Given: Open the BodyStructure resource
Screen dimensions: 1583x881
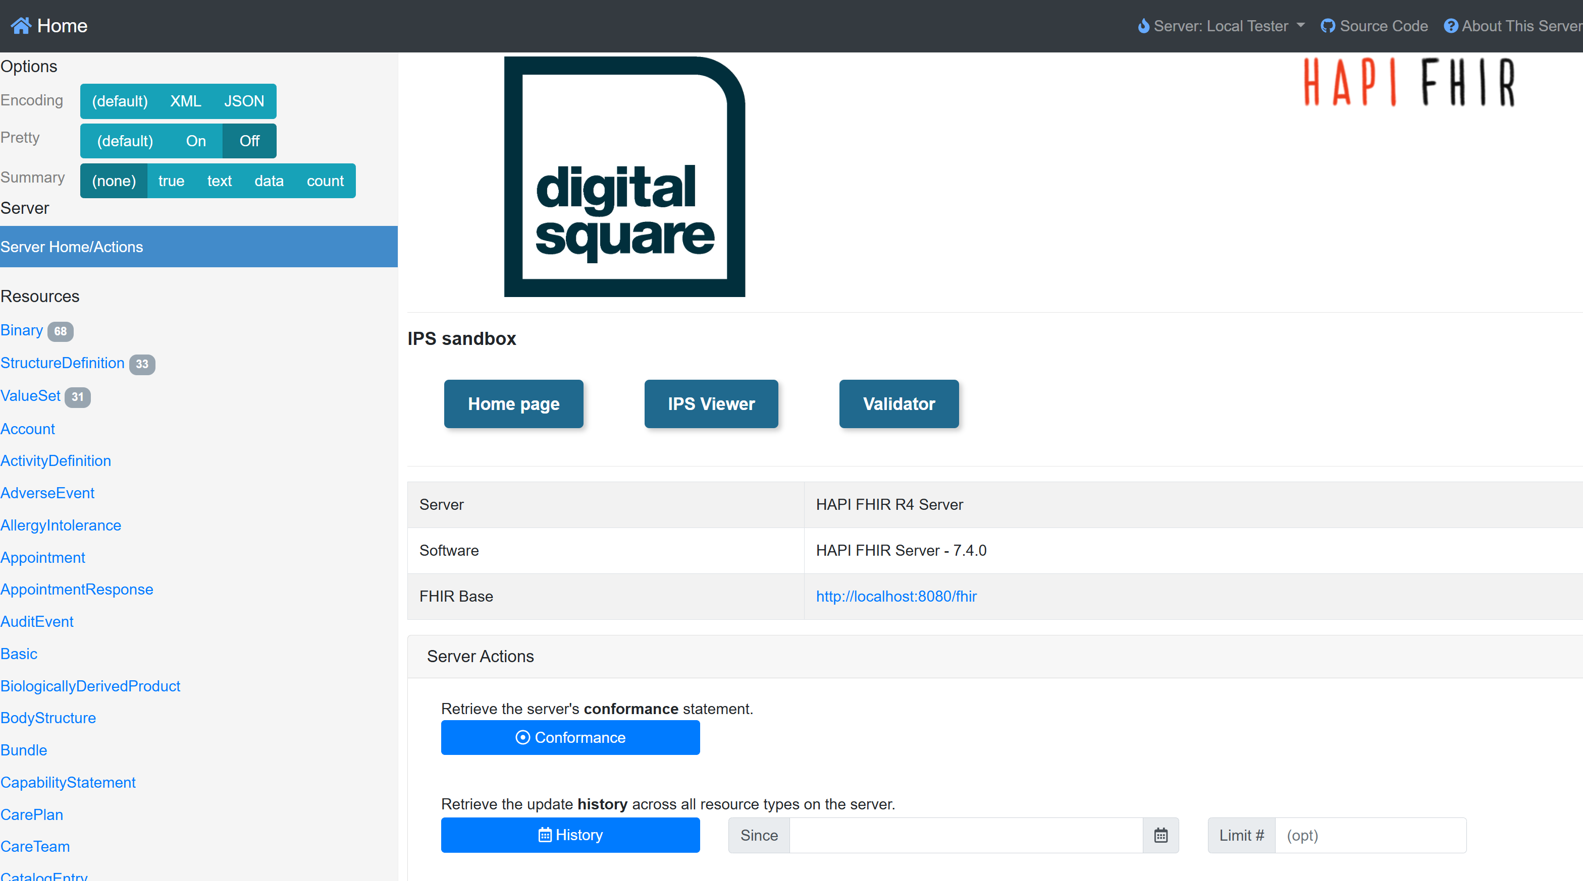Looking at the screenshot, I should (x=48, y=718).
